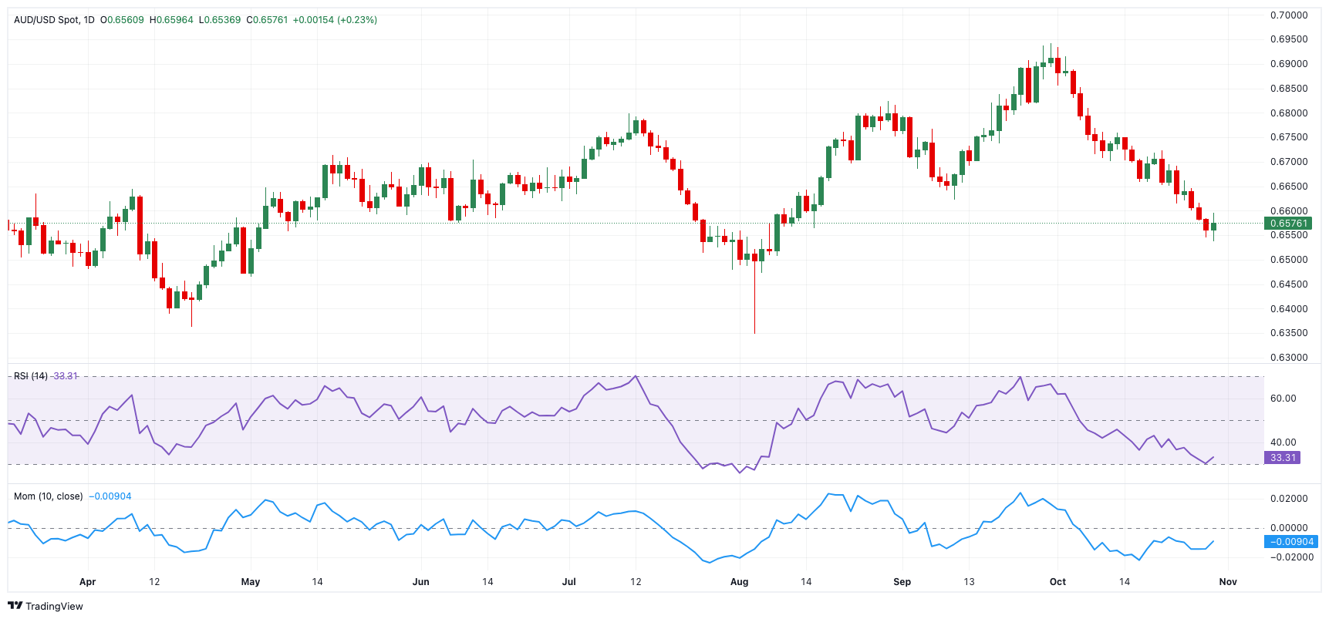Click the 0.02000 level on momentum scale
1329x619 pixels.
point(1289,499)
